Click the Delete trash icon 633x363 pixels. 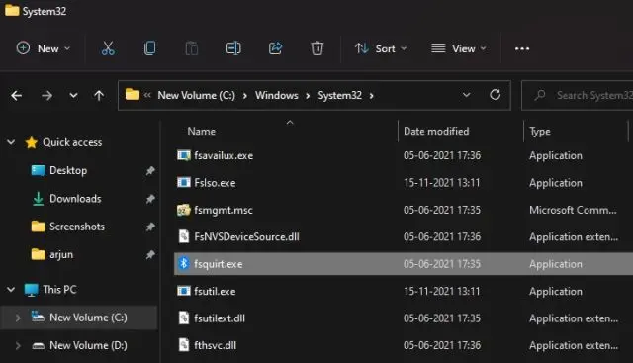[x=316, y=48]
